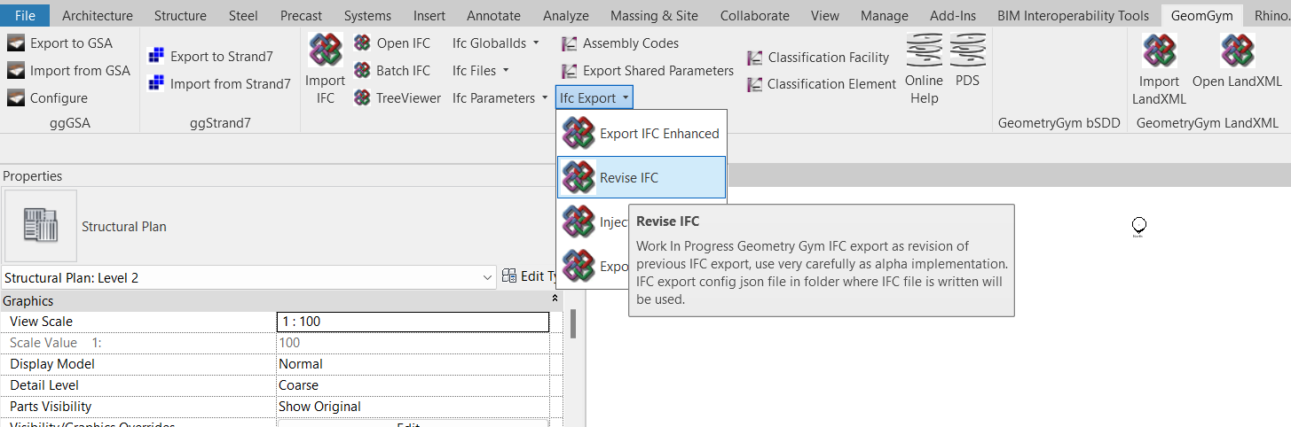Launch the Import IFC tool
This screenshot has height=427, width=1291.
326,69
